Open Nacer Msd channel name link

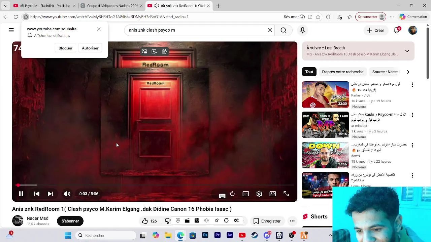pyautogui.click(x=37, y=218)
